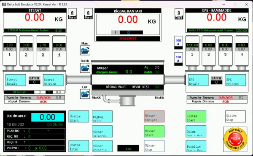Toggle Boşaltım Oto / Man mode

coord(196,146)
